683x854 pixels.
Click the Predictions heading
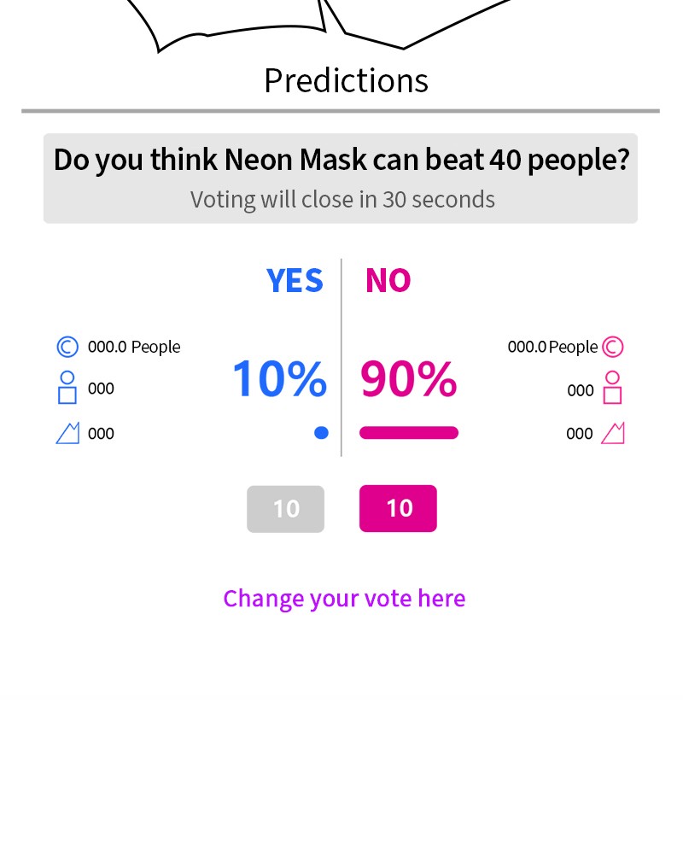tap(346, 80)
